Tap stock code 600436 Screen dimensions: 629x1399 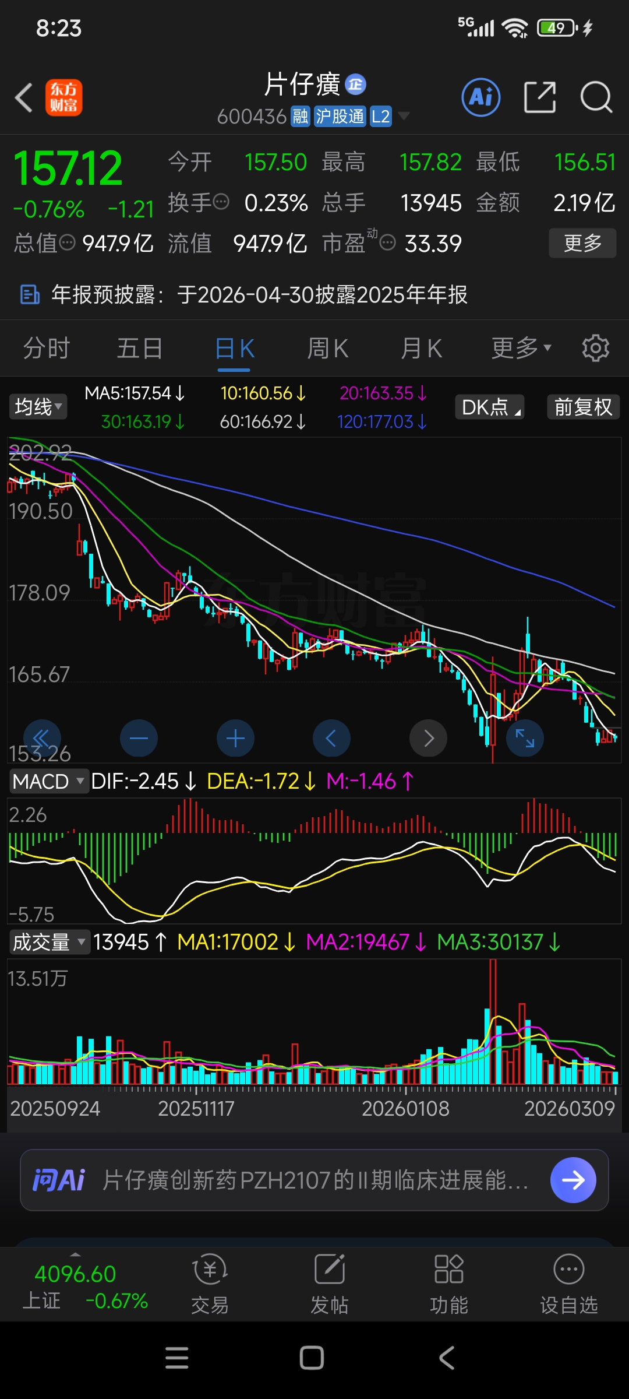(252, 117)
